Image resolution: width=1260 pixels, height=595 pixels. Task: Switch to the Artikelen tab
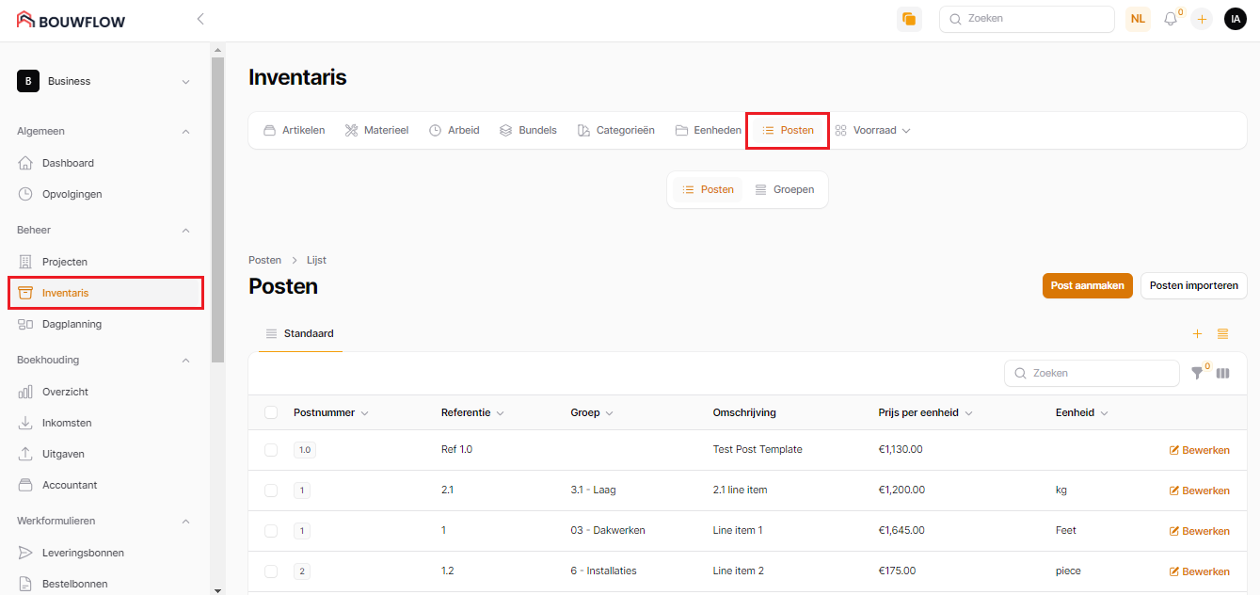294,130
